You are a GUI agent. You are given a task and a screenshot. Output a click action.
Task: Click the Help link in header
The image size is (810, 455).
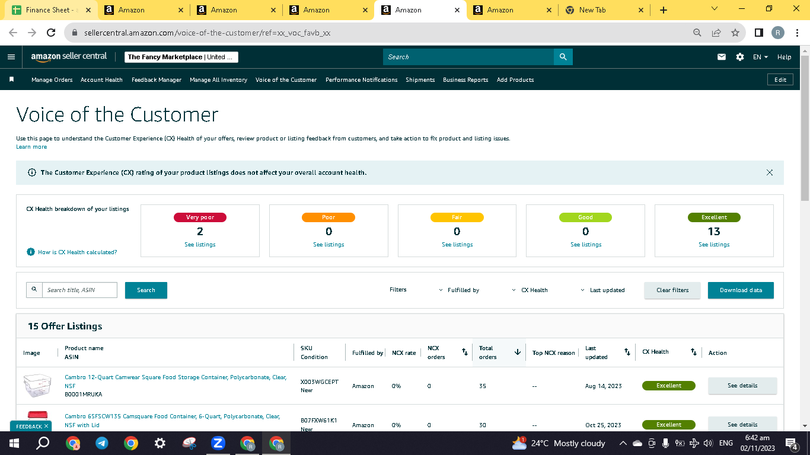coord(784,57)
